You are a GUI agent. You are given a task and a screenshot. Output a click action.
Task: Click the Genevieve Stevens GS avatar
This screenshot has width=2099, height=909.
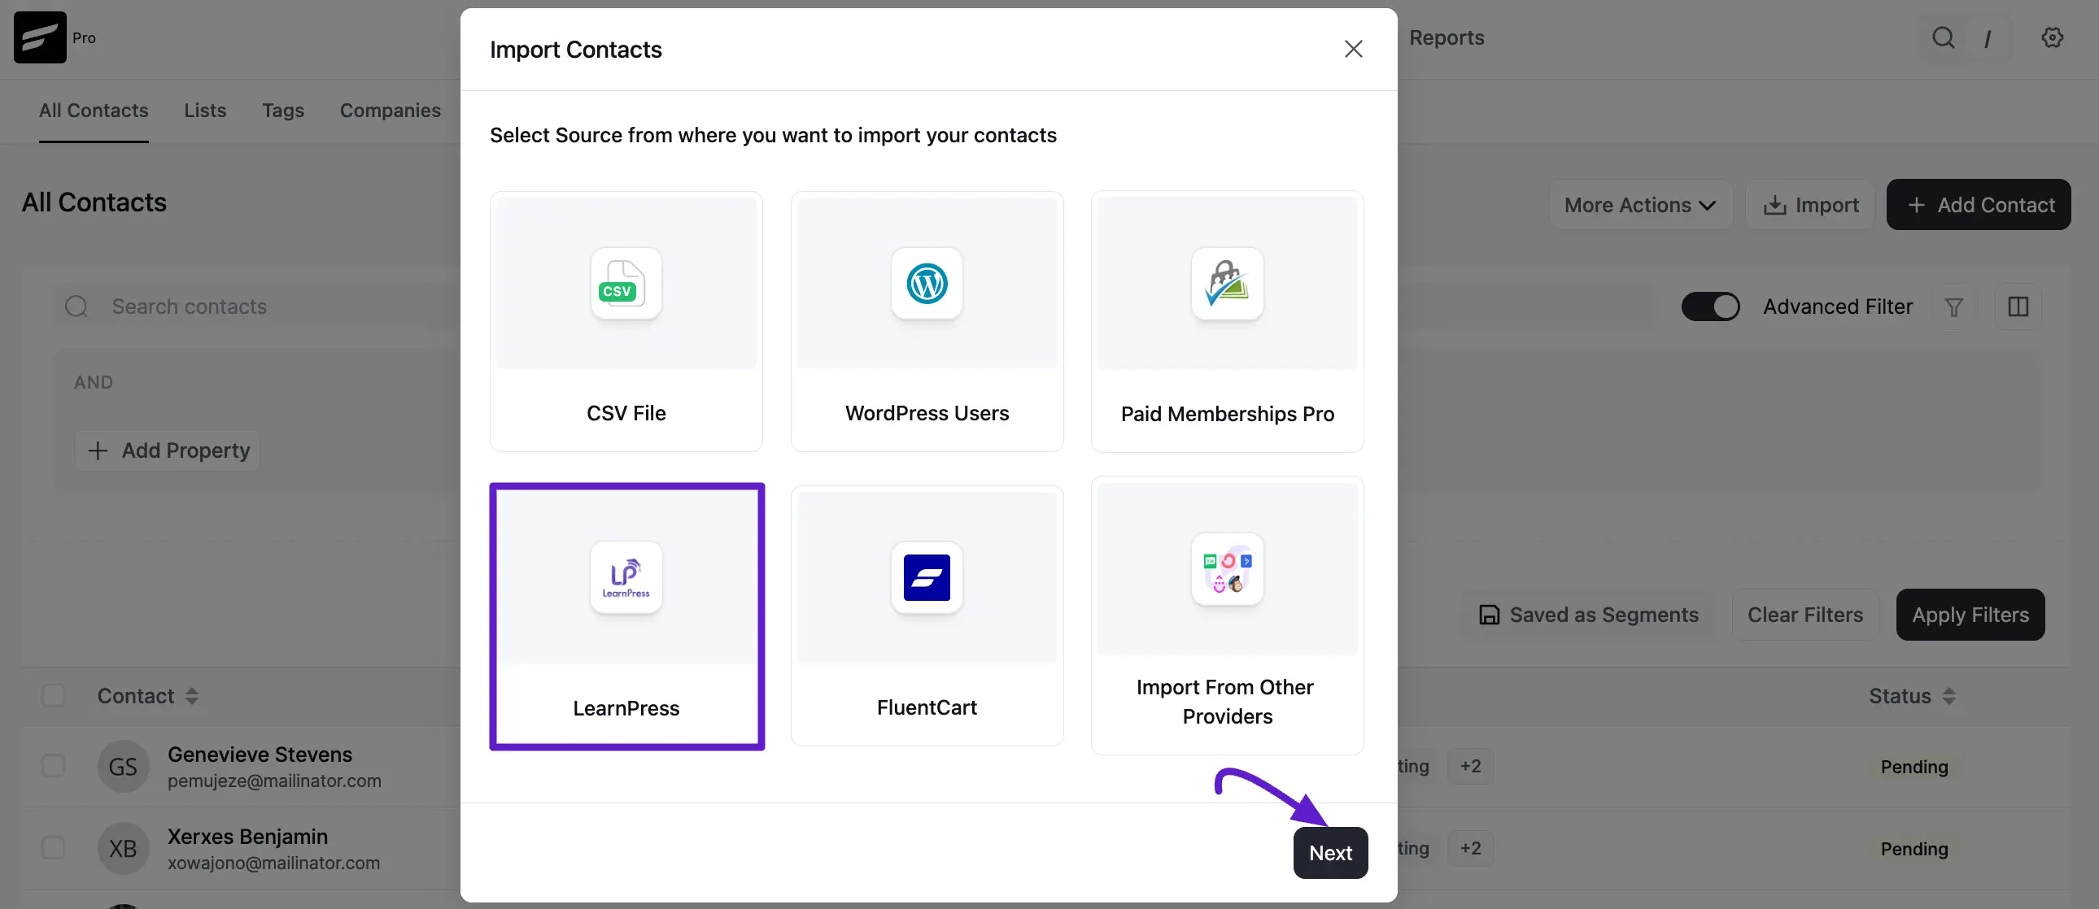pyautogui.click(x=123, y=767)
